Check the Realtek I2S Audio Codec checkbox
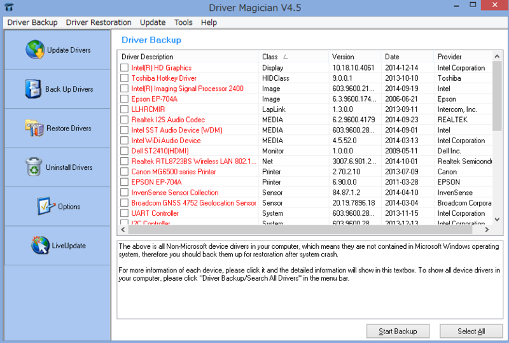This screenshot has width=509, height=343. tap(124, 120)
